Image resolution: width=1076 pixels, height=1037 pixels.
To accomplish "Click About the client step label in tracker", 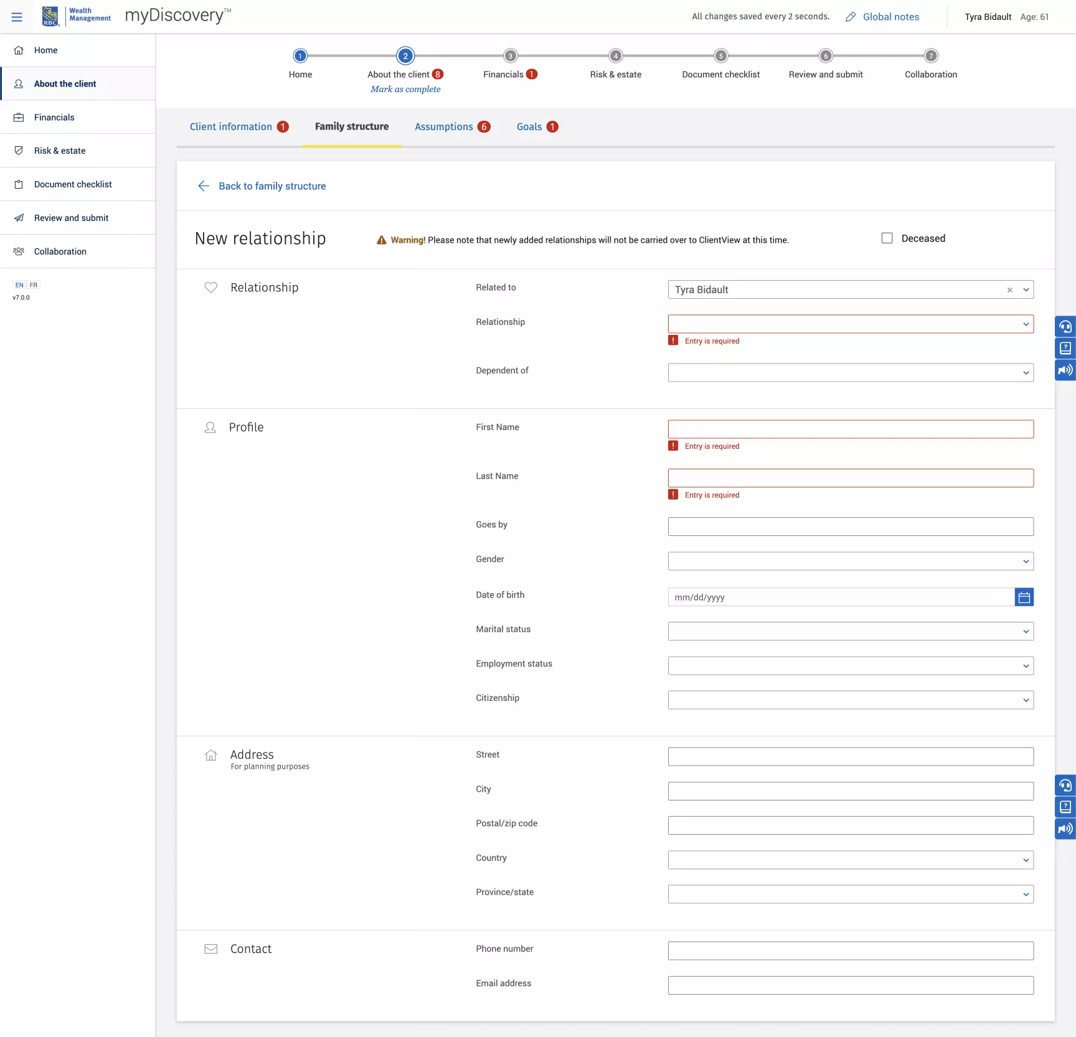I will click(x=399, y=75).
